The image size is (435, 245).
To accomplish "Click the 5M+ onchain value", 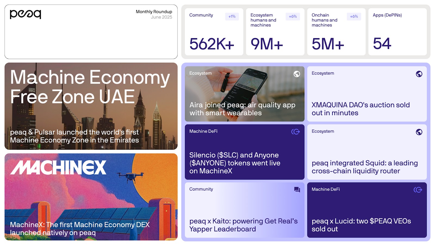I will 328,44.
